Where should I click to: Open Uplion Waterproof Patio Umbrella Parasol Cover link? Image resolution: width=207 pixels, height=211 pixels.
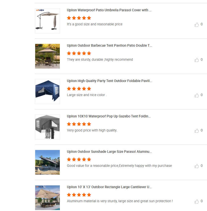[109, 10]
